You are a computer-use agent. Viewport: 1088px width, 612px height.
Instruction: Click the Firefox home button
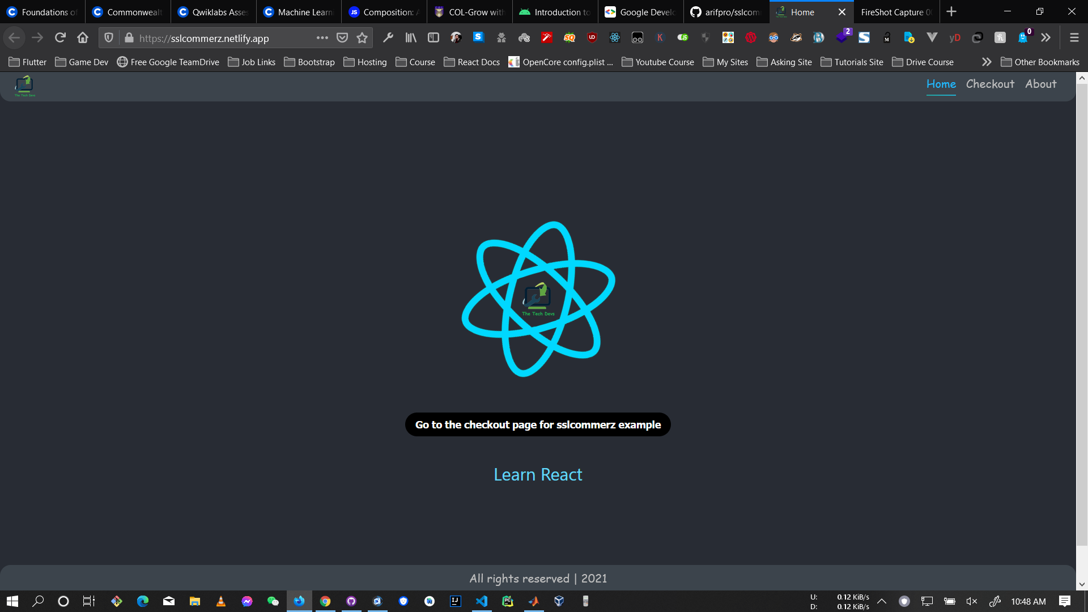pyautogui.click(x=83, y=38)
